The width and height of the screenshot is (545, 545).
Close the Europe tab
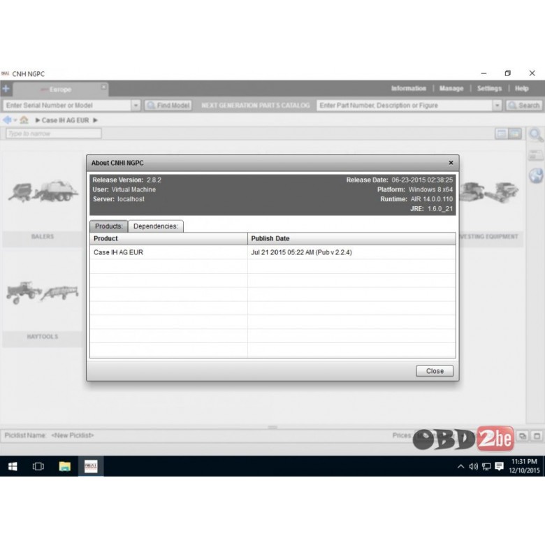pos(103,87)
